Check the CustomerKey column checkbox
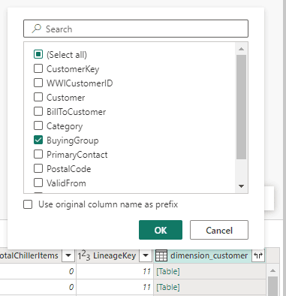Viewport: 286px width, 296px height. pyautogui.click(x=38, y=68)
